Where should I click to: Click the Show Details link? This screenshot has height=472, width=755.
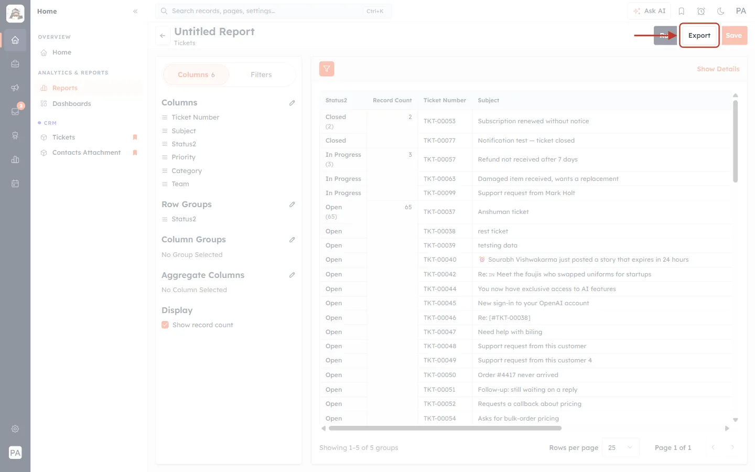click(718, 69)
